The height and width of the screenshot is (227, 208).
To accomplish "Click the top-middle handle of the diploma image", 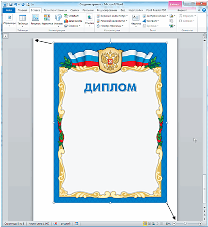I will tap(110, 43).
